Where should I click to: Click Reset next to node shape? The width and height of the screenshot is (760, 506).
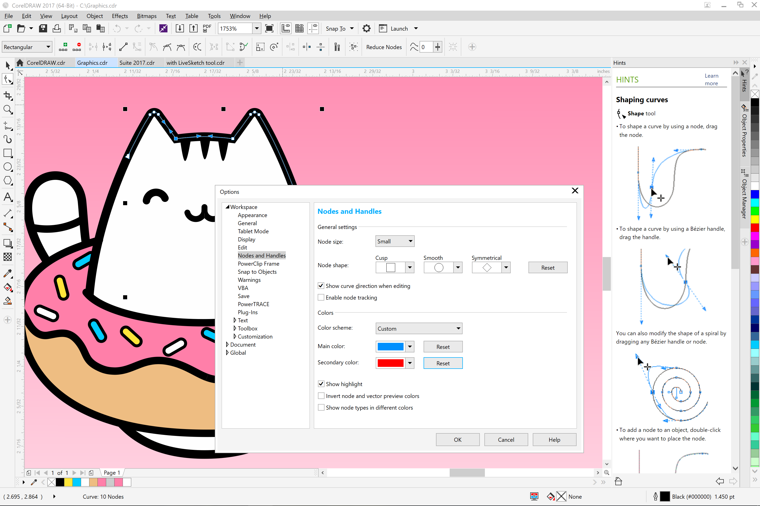548,267
